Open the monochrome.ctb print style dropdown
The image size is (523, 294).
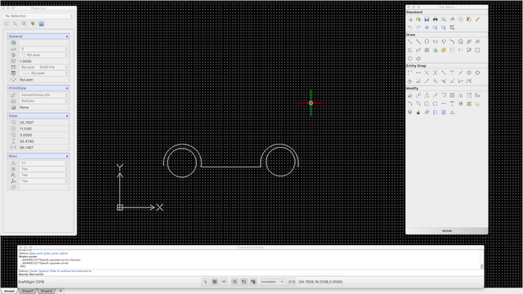tap(44, 95)
